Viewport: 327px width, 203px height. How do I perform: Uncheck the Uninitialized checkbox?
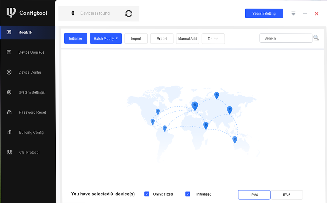click(x=147, y=194)
